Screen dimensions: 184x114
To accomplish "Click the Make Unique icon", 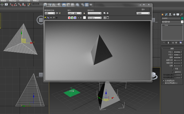I will point(173,43).
